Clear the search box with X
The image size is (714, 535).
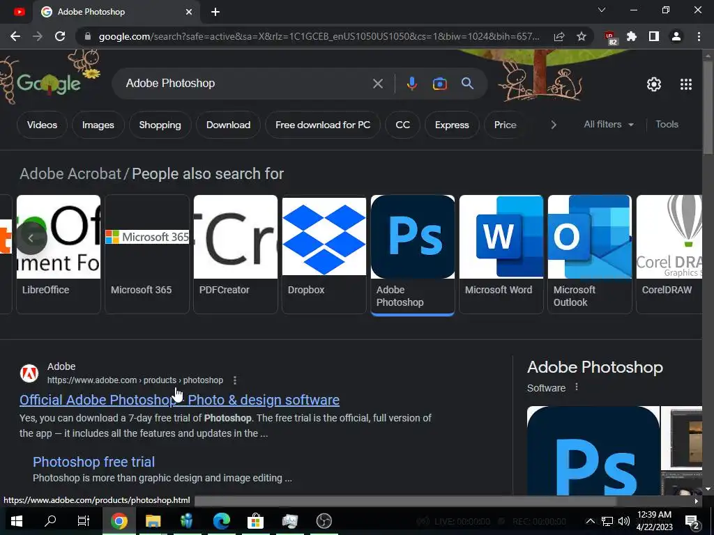377,84
